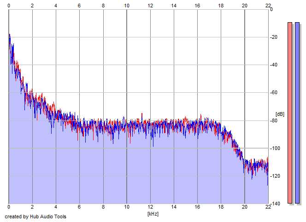Viewport: 306px width, 222px height.
Task: Click the -120 dB axis label
Action: [x=275, y=176]
